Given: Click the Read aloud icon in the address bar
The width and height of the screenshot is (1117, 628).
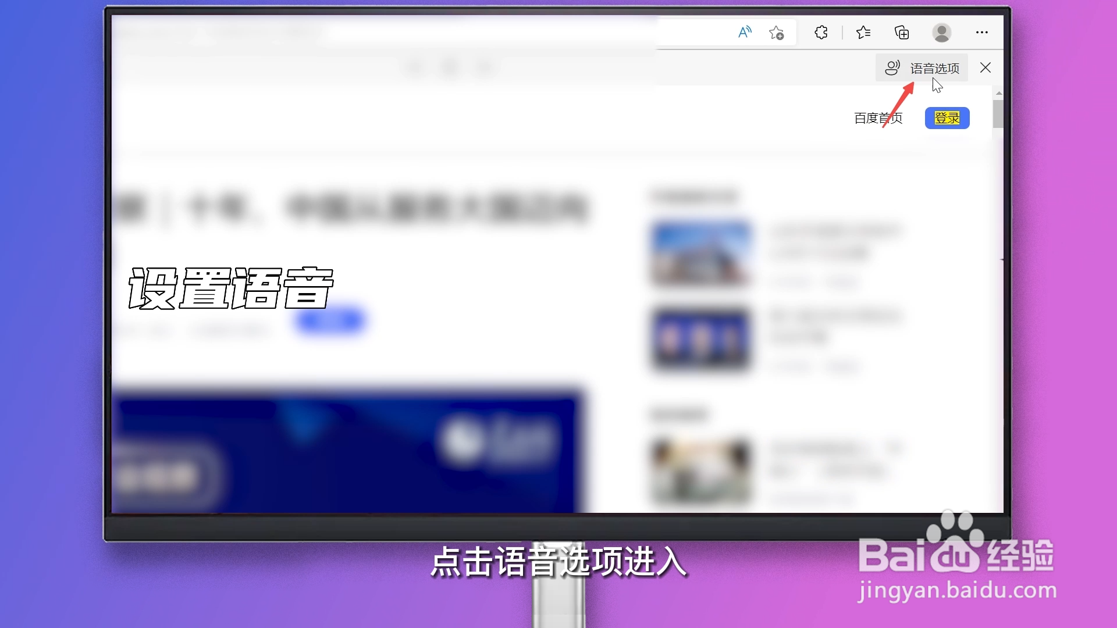Looking at the screenshot, I should [745, 33].
